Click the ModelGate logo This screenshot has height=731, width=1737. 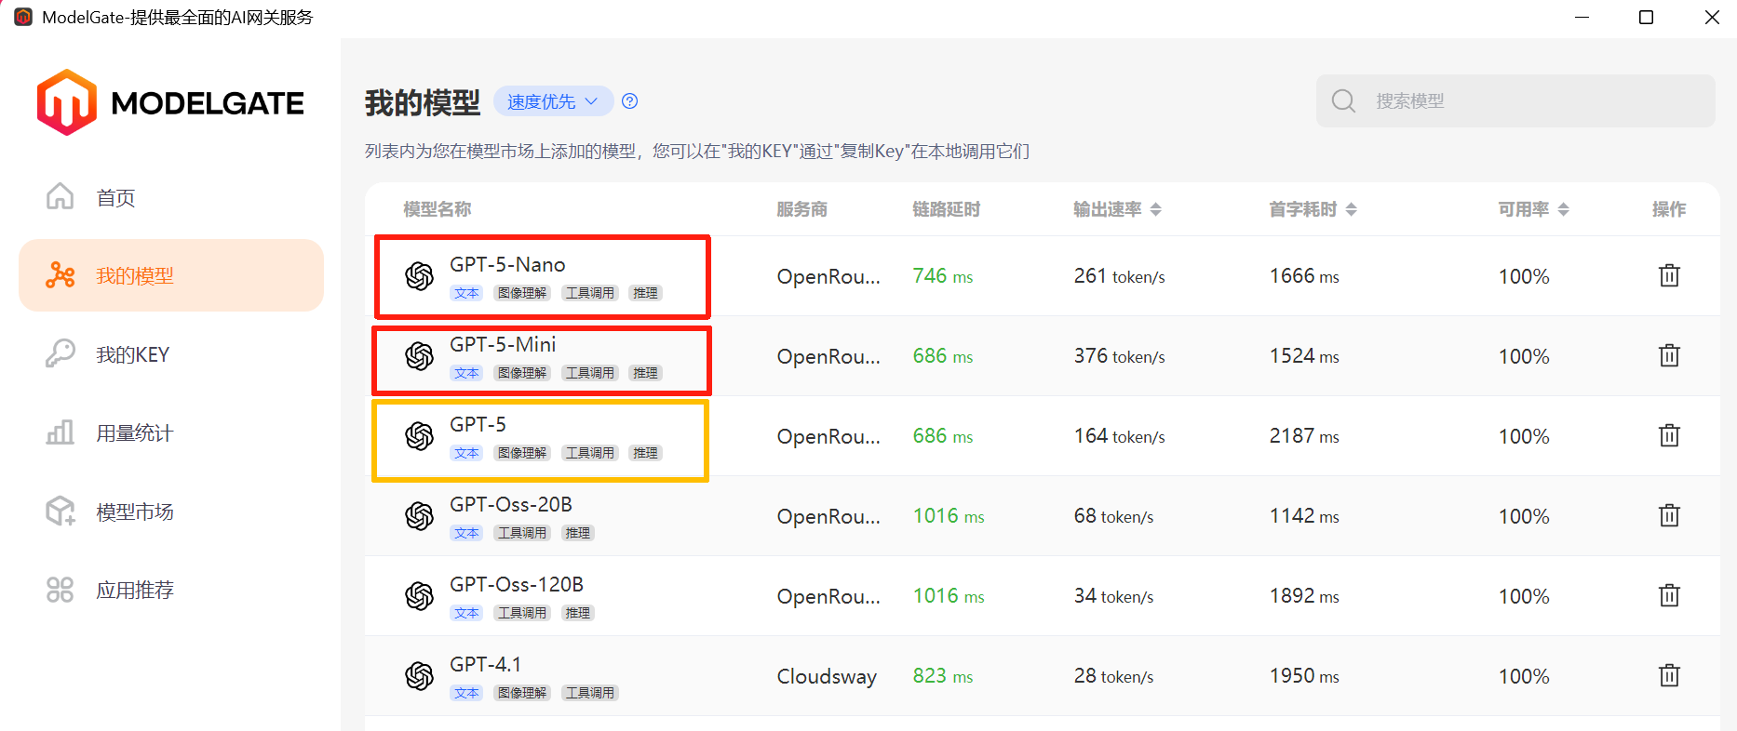click(x=170, y=102)
